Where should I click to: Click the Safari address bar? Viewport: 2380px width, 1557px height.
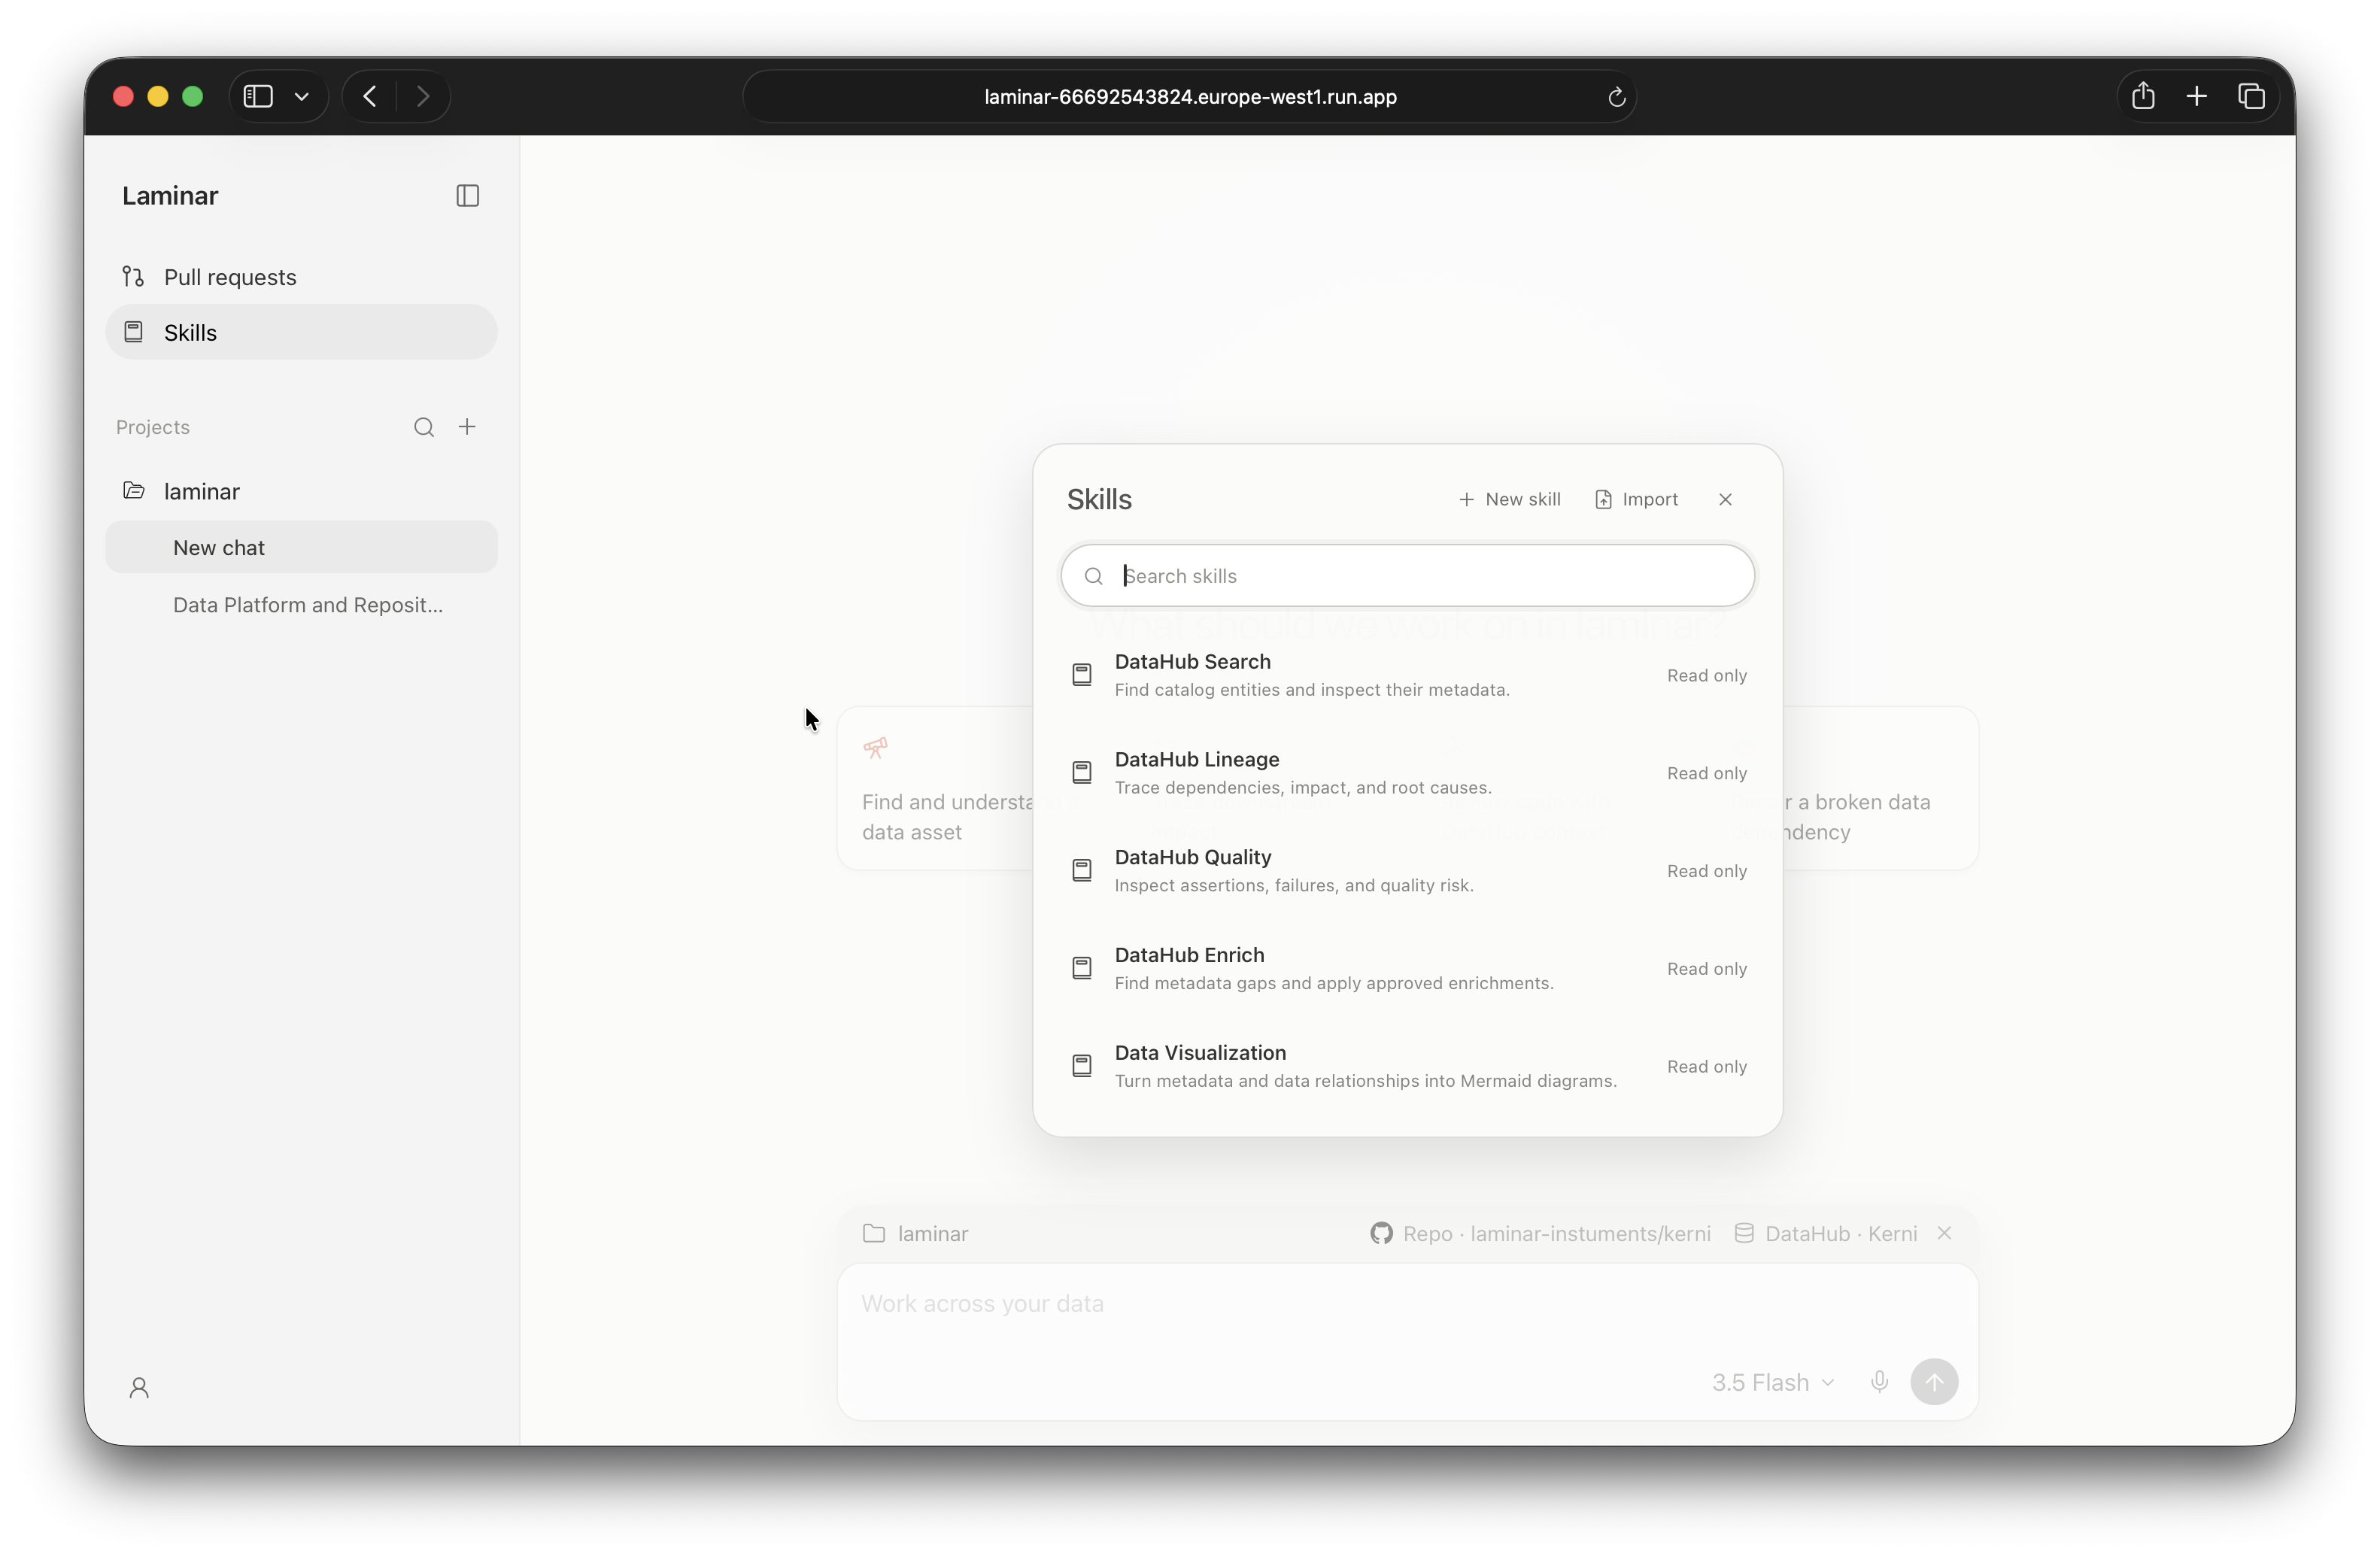[1189, 97]
